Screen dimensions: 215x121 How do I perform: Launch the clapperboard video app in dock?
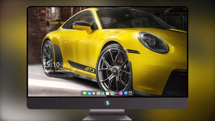click(103, 93)
